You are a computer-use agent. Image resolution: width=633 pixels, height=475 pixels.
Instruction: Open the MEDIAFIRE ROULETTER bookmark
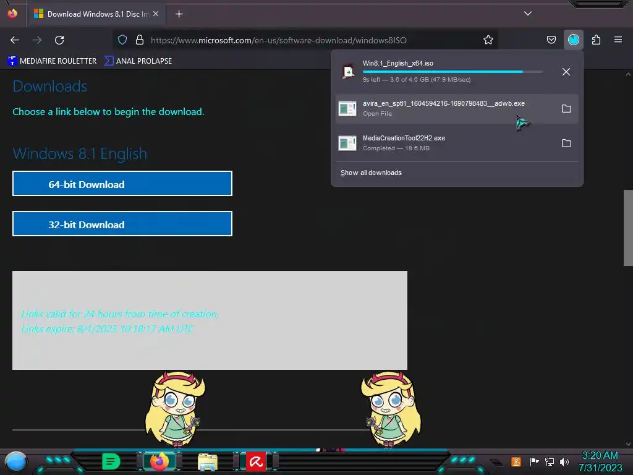[52, 61]
